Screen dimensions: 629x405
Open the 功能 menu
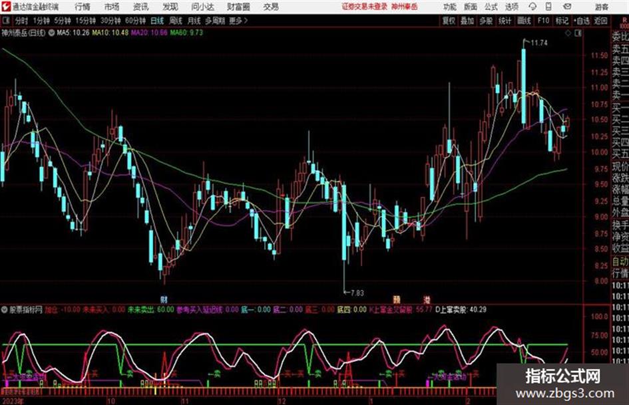(450, 7)
